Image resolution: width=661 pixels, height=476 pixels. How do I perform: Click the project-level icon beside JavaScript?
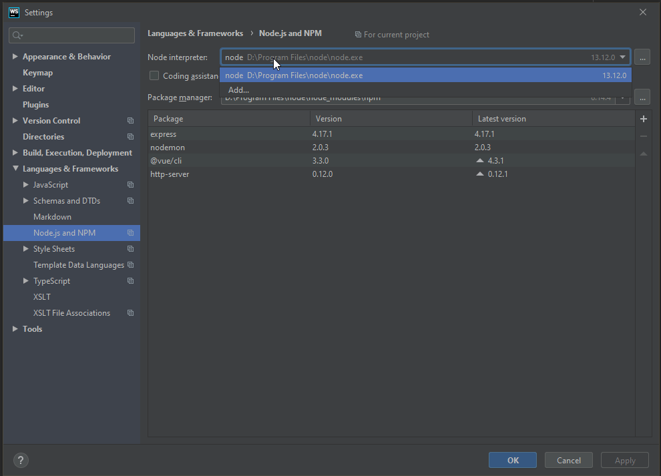point(131,185)
